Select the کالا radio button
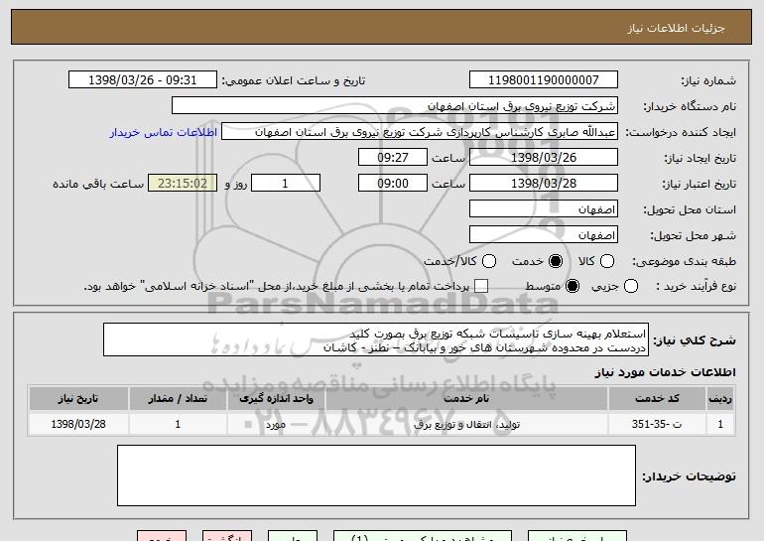 tap(607, 261)
